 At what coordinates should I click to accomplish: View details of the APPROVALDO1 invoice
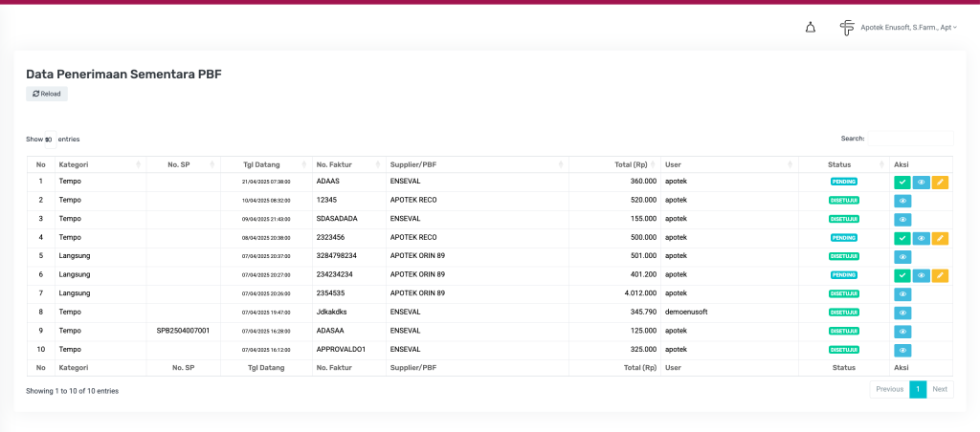click(x=902, y=350)
